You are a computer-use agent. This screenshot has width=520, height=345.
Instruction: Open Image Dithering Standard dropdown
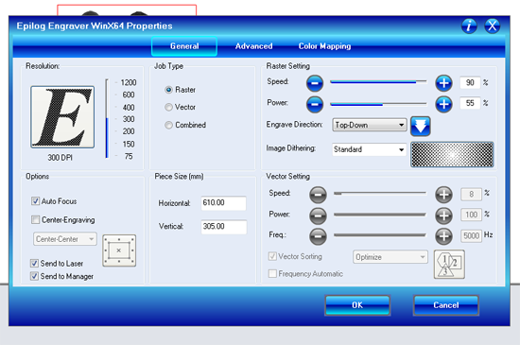tap(370, 149)
